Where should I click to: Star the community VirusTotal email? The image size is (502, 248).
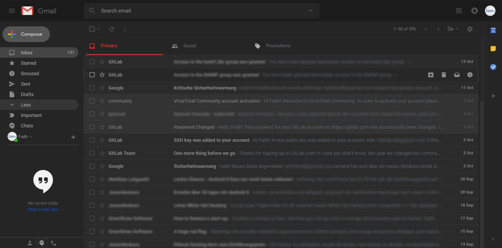click(x=102, y=101)
